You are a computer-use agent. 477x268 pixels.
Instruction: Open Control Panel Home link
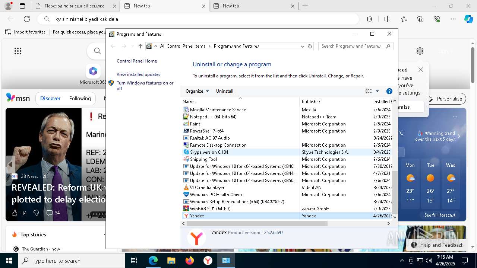pyautogui.click(x=137, y=61)
